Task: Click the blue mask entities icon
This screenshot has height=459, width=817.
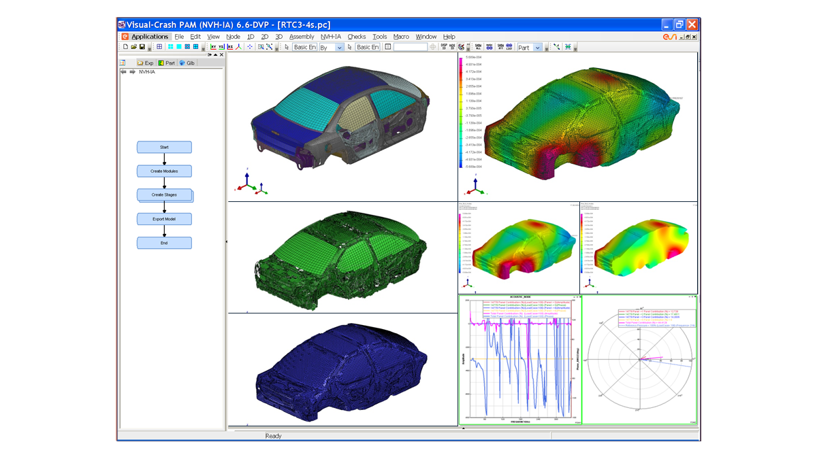Action: tap(490, 47)
